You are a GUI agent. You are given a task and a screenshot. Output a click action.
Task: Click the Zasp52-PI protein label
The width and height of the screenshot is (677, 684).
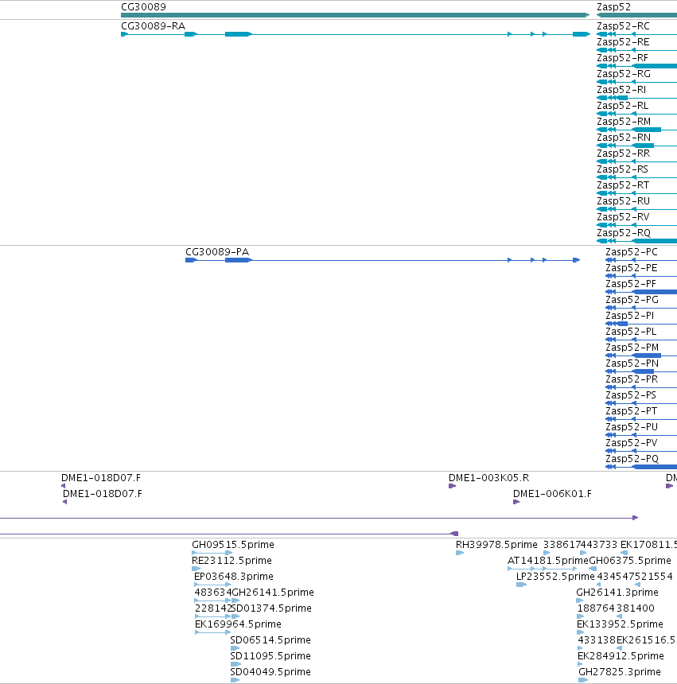coord(629,316)
